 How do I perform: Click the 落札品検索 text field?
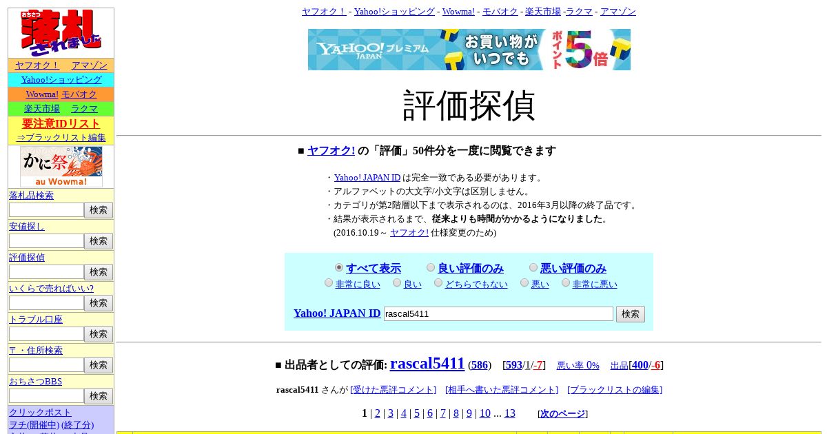tap(46, 210)
